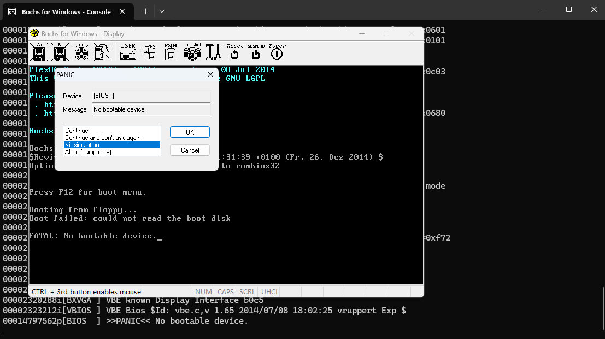This screenshot has width=605, height=339.
Task: Open a new terminal tab with plus
Action: point(145,11)
